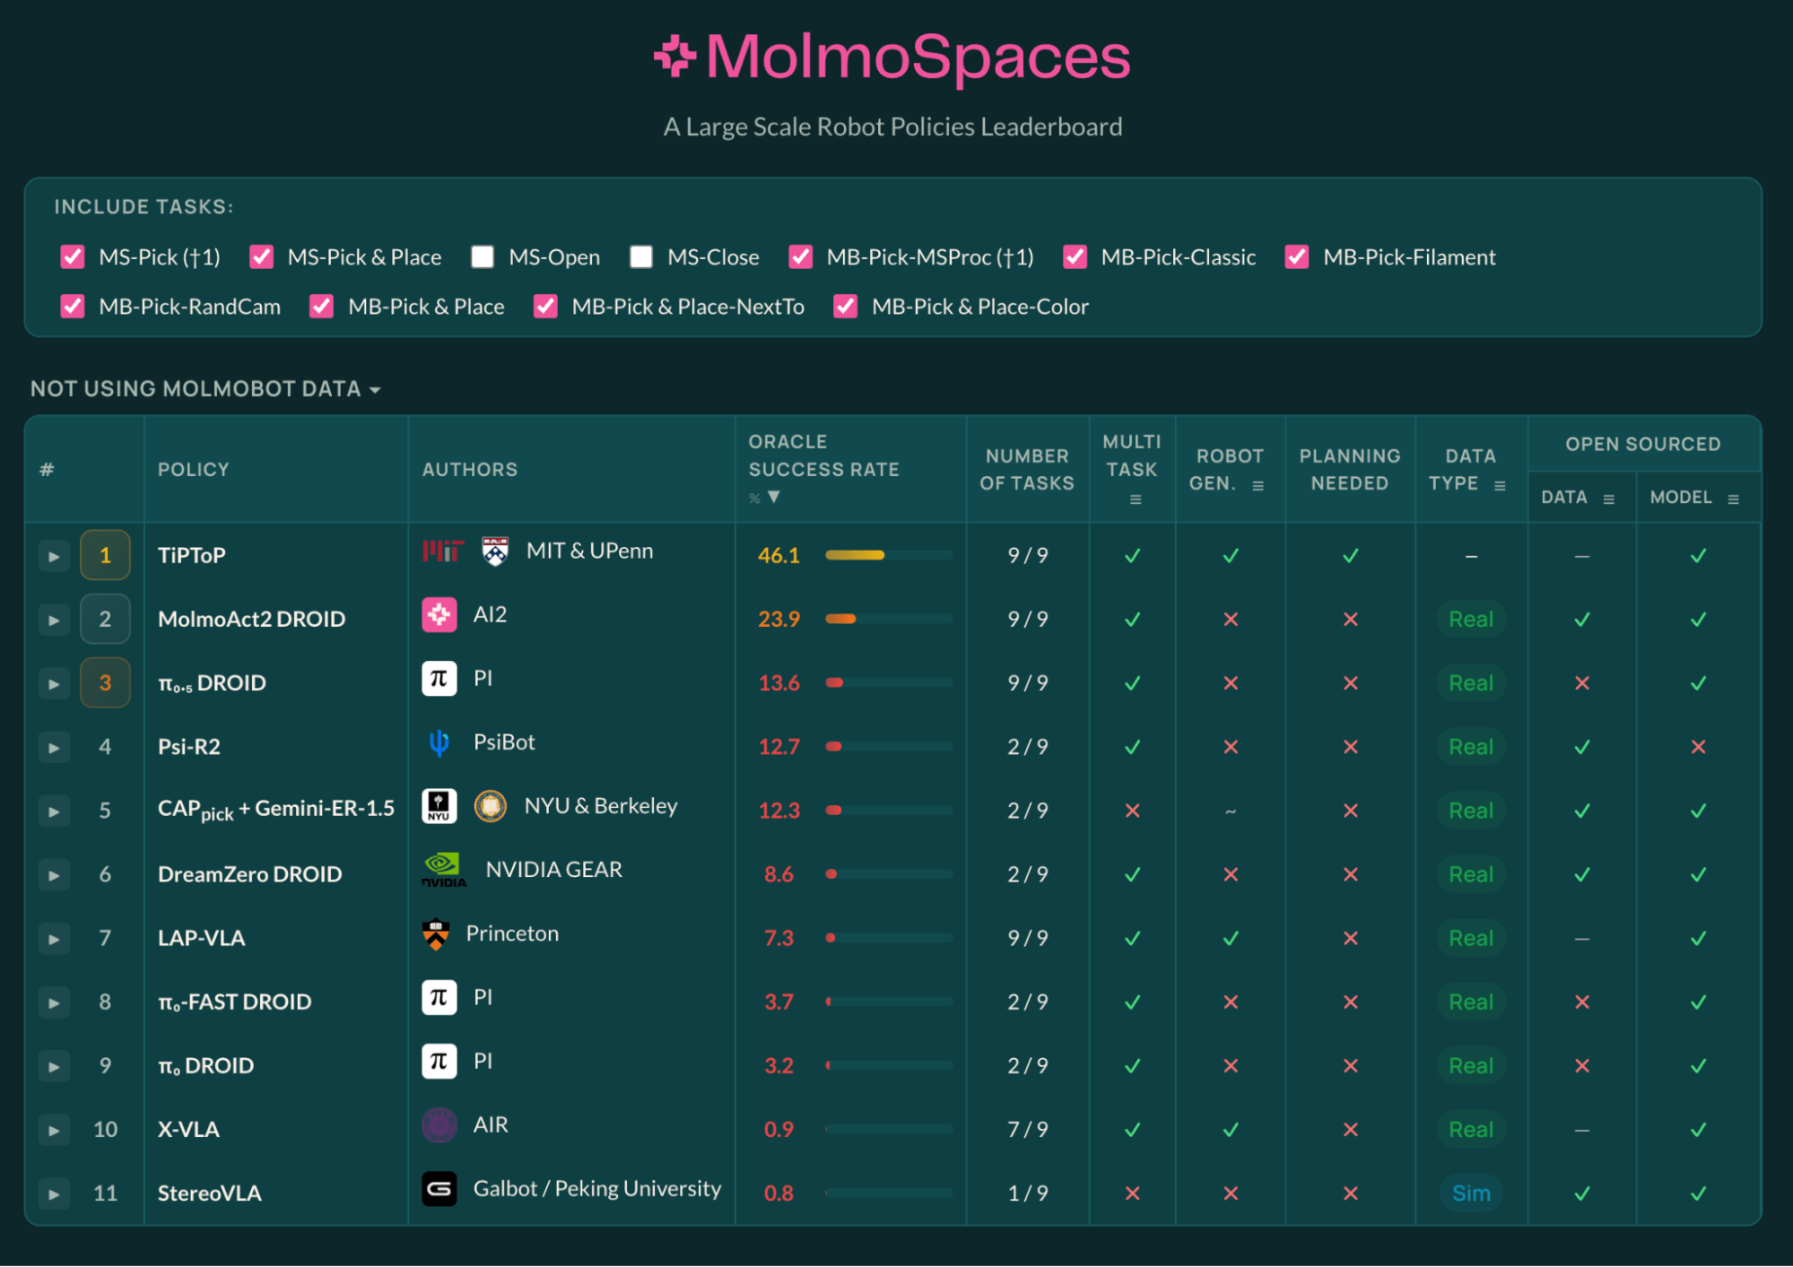The height and width of the screenshot is (1267, 1793).
Task: Click the NVIDIA logo icon
Action: pyautogui.click(x=444, y=870)
